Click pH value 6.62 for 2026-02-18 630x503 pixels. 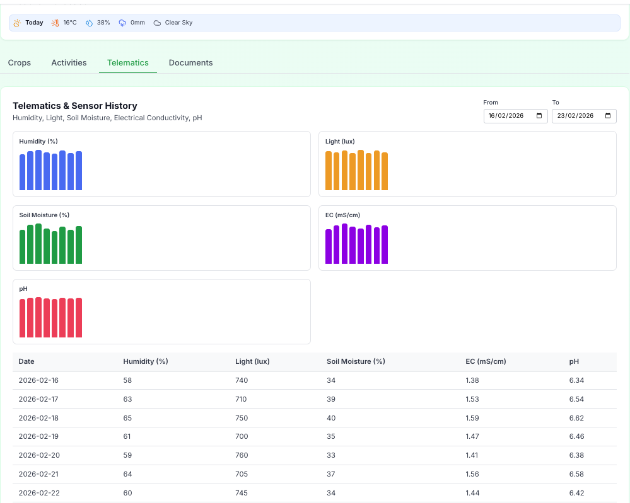tap(576, 418)
